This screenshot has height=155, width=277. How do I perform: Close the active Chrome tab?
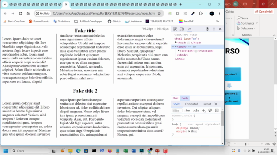(66, 4)
